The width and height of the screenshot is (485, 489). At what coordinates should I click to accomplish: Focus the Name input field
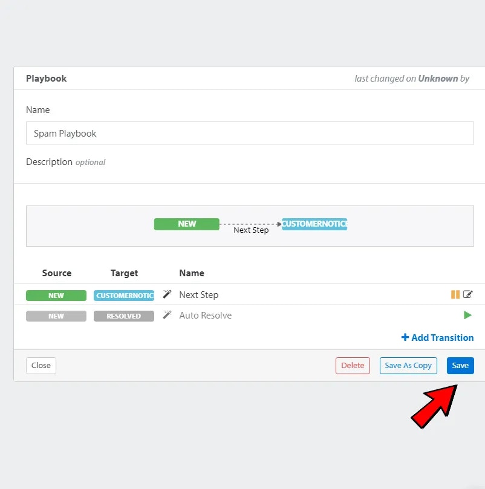[x=250, y=133]
